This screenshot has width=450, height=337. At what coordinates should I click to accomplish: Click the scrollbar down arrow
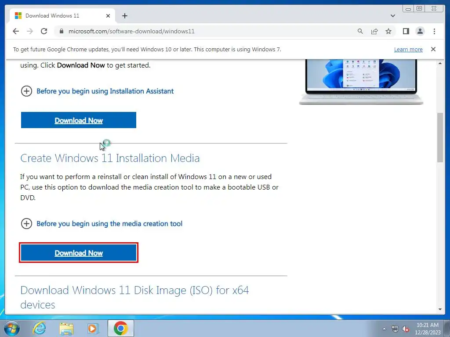tap(440, 309)
